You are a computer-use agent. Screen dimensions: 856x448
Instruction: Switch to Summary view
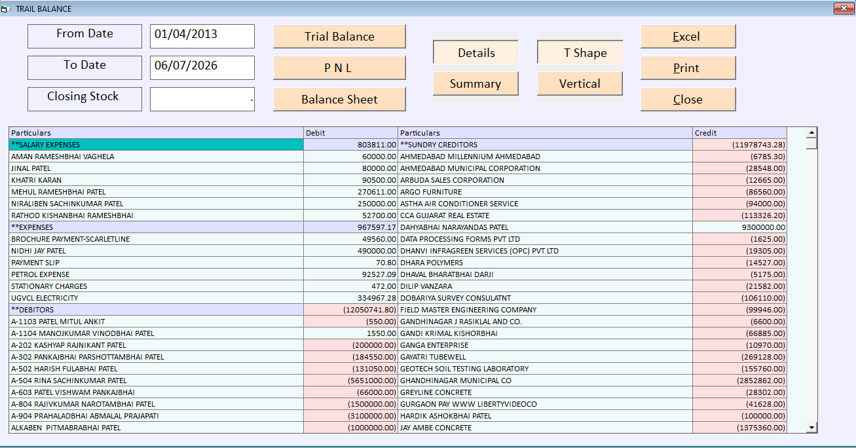pyautogui.click(x=475, y=84)
